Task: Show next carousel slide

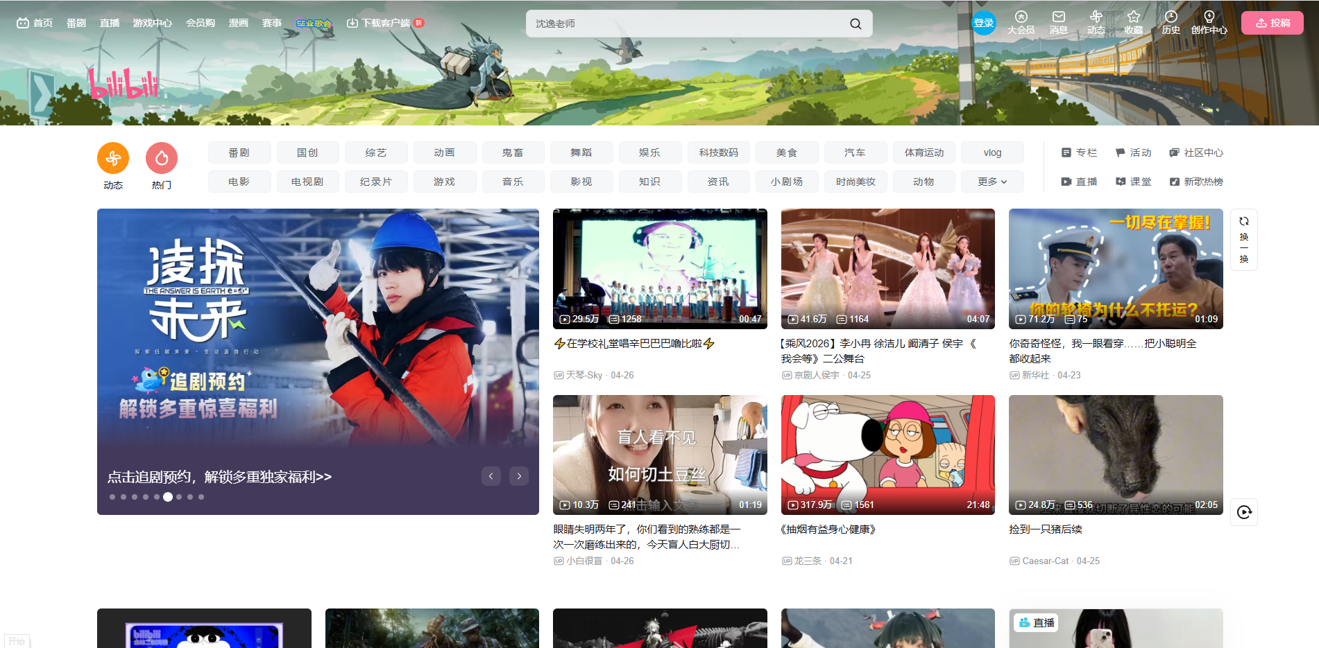Action: [x=519, y=476]
